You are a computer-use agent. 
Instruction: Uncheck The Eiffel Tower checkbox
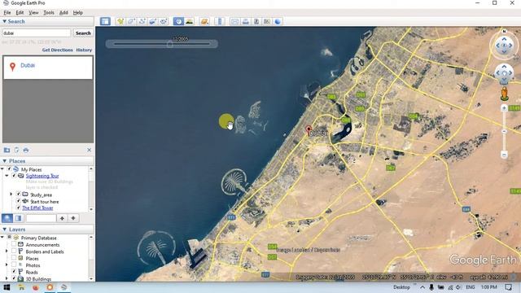[19, 208]
